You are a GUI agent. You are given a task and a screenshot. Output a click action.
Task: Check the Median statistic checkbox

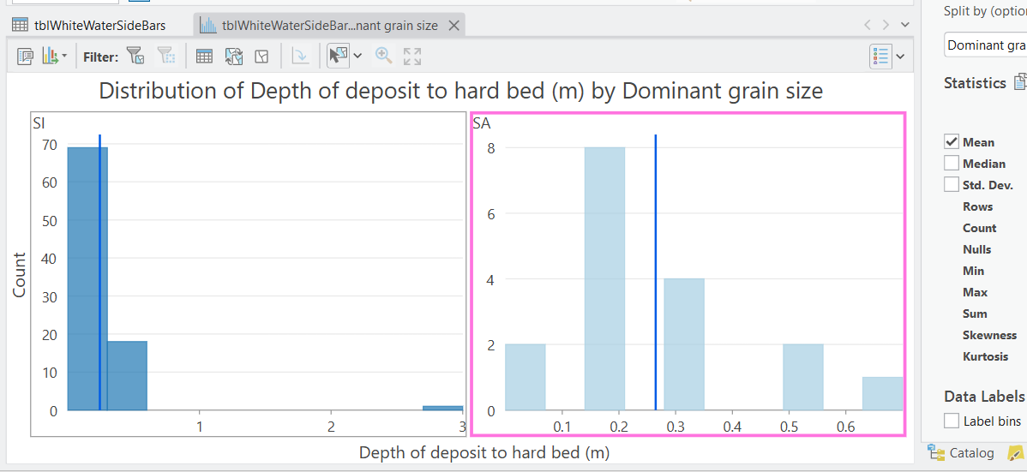click(952, 164)
